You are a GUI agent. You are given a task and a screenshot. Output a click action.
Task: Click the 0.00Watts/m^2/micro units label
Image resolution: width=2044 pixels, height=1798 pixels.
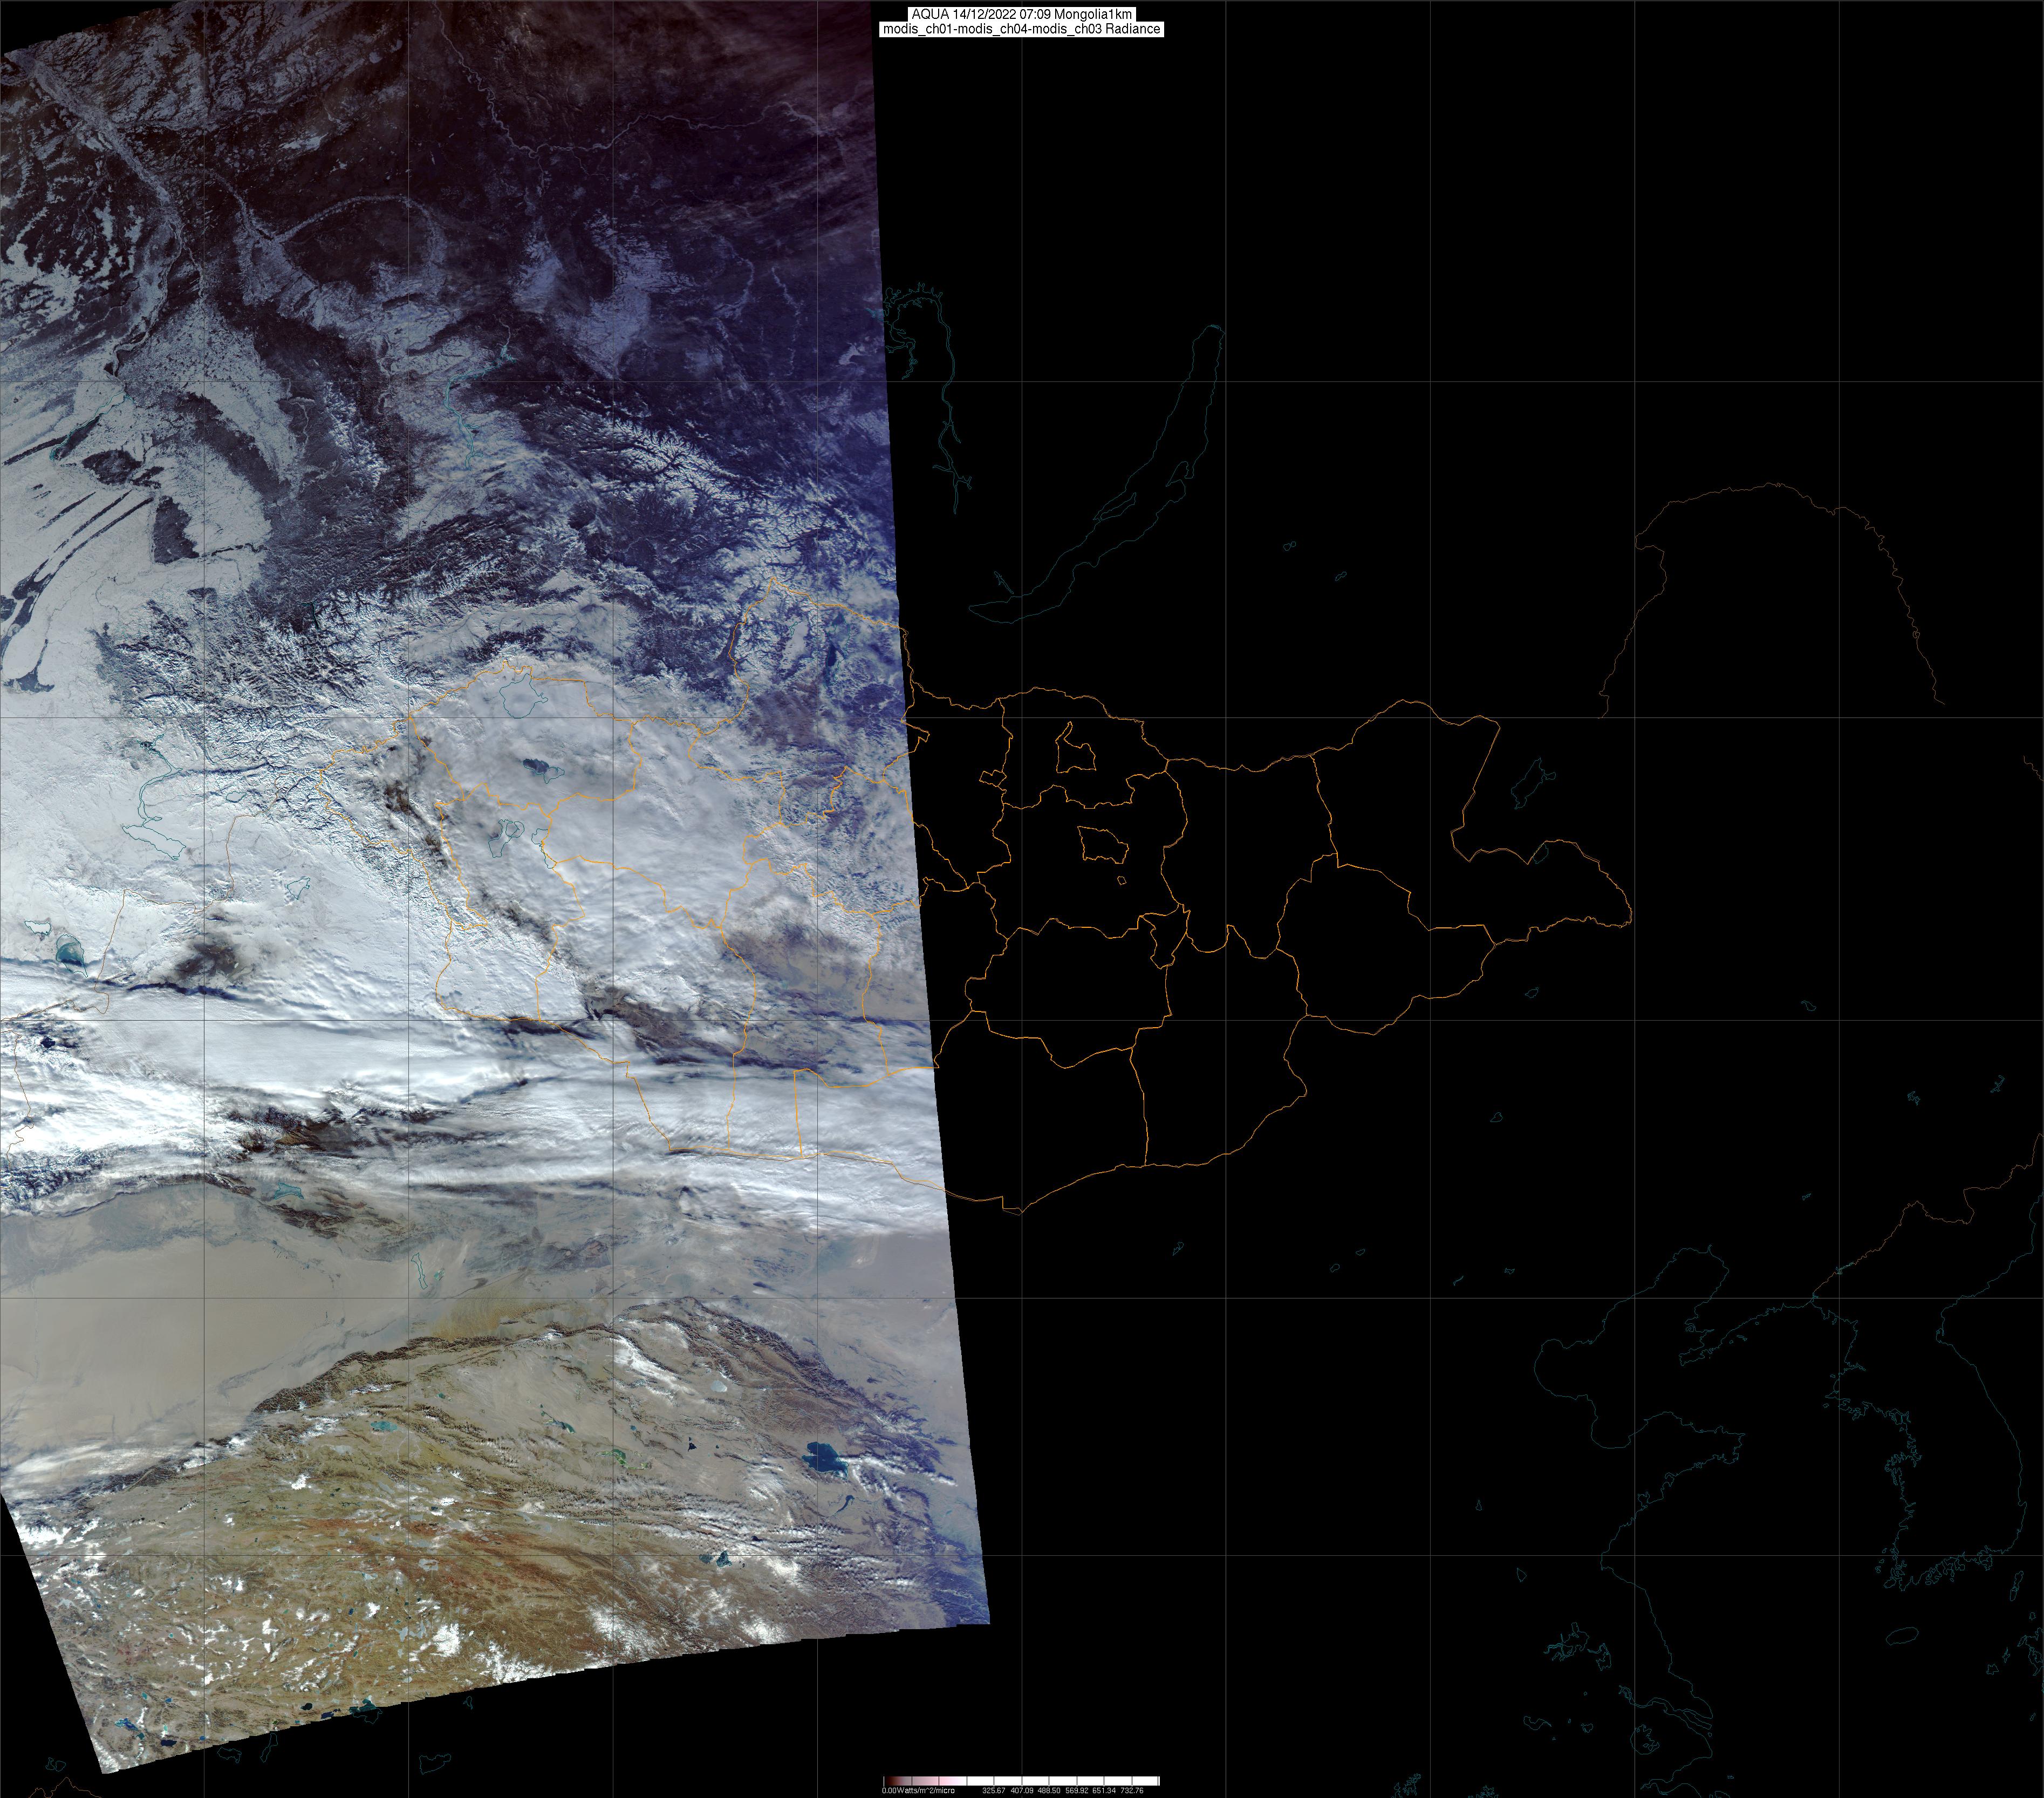point(918,1790)
